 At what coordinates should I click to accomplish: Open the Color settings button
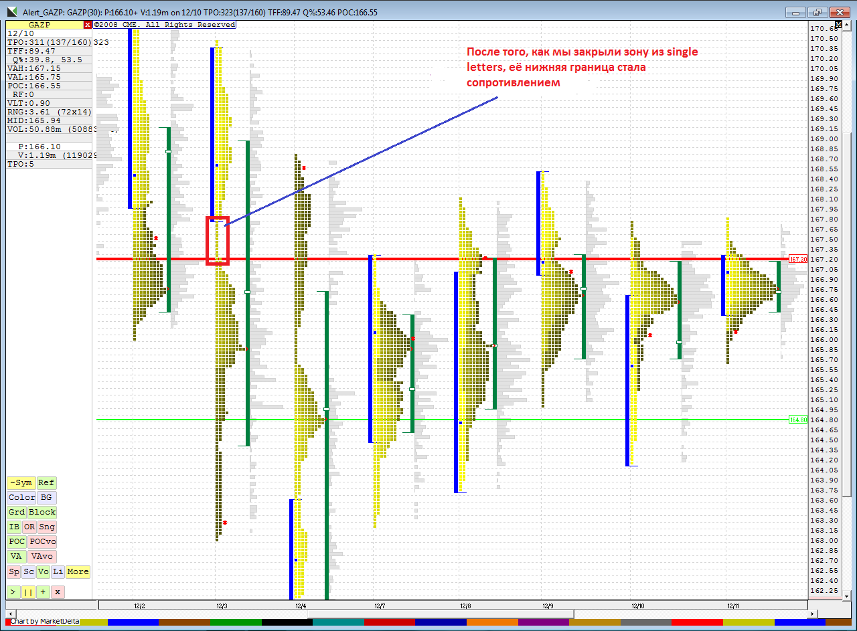(21, 498)
